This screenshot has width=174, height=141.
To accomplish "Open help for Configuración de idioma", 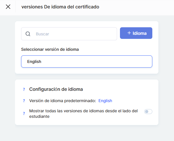I will [24, 89].
